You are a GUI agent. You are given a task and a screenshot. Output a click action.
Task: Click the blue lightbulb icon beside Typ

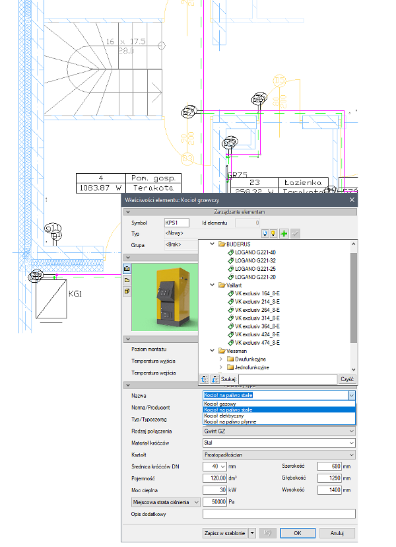click(265, 233)
